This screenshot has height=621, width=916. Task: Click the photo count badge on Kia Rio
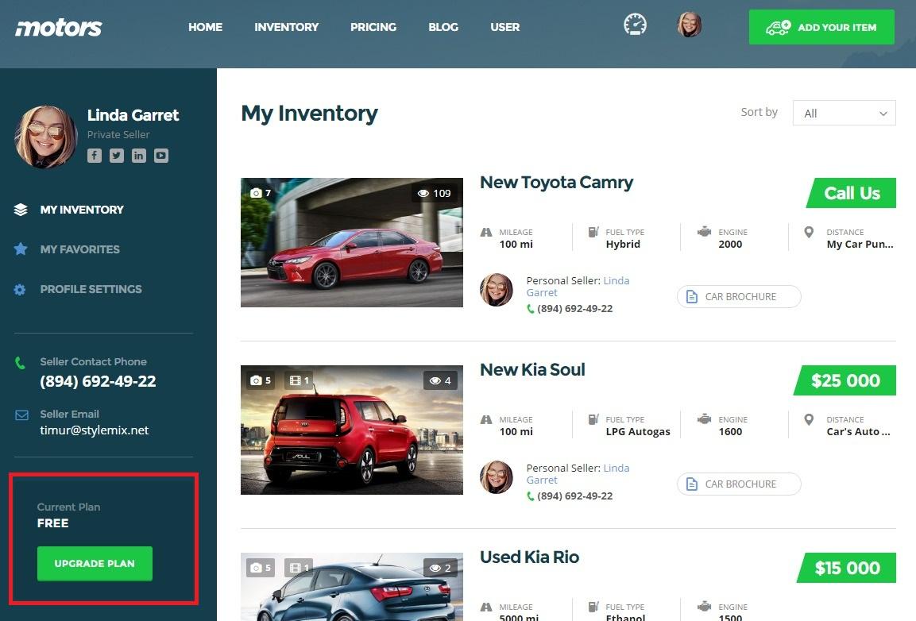click(261, 568)
